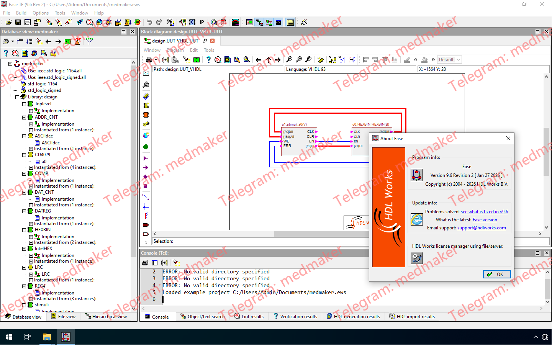Open Help via the question mark icon
Screen dimensions: 552x345
208,60
